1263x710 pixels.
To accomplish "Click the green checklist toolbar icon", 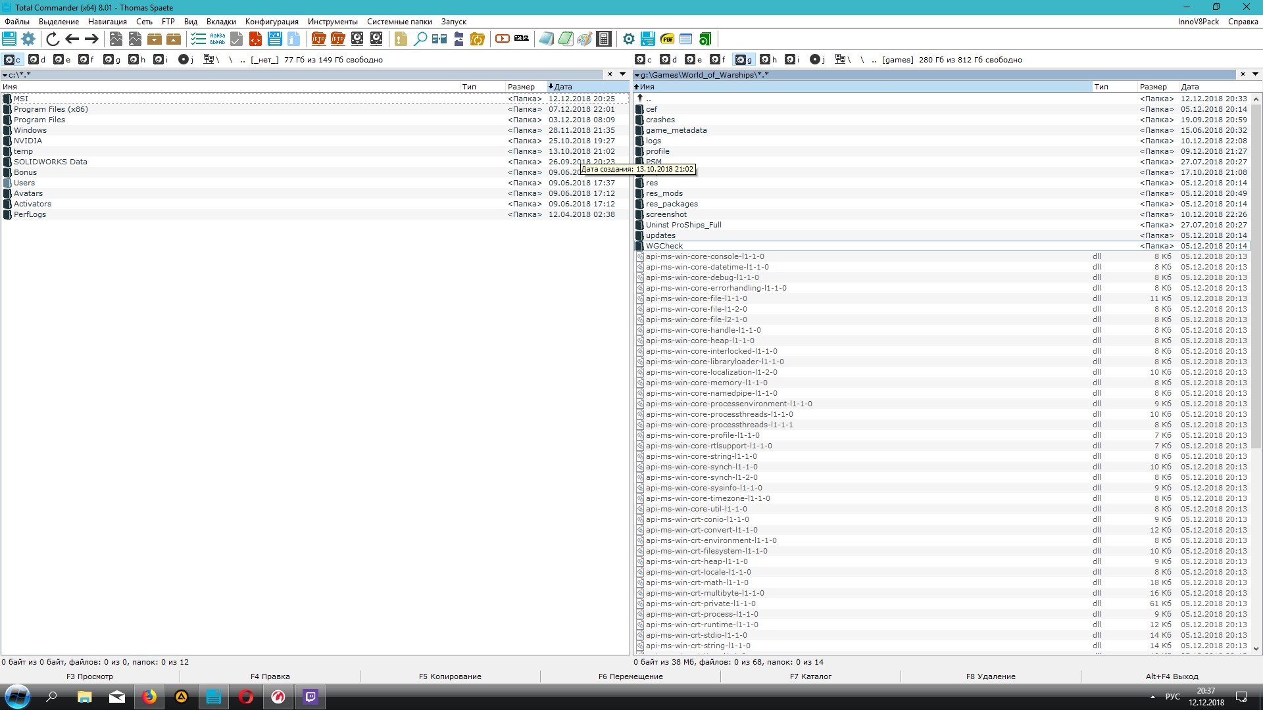I will [198, 39].
